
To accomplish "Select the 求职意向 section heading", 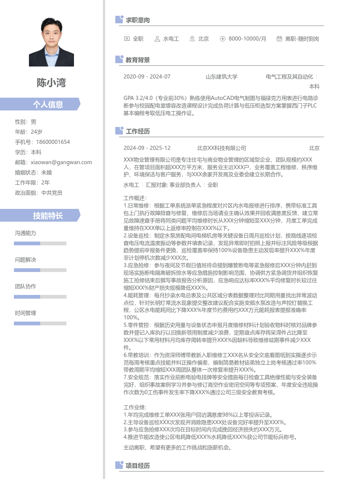I will (x=138, y=20).
